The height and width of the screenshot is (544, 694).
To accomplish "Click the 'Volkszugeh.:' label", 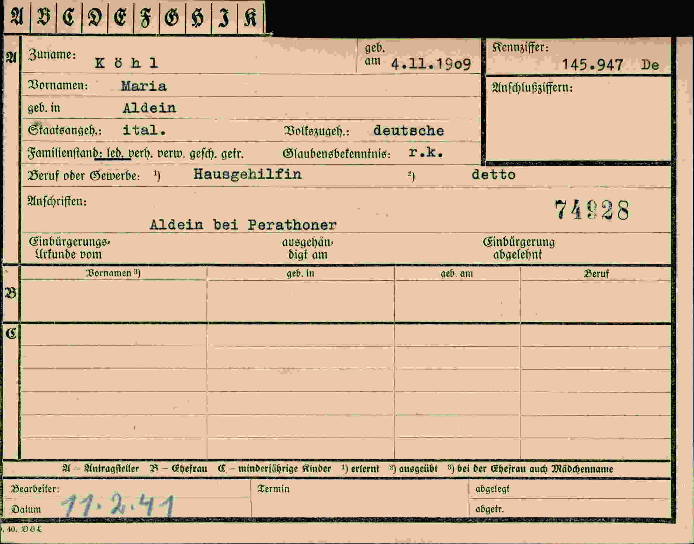I will [x=316, y=131].
